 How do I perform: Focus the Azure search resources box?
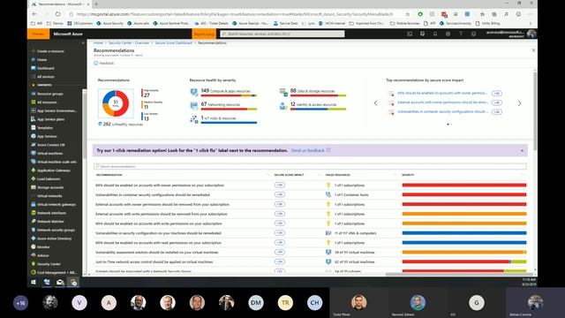pyautogui.click(x=282, y=34)
